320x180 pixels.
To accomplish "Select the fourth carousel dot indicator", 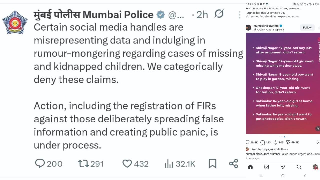I will pos(284,137).
